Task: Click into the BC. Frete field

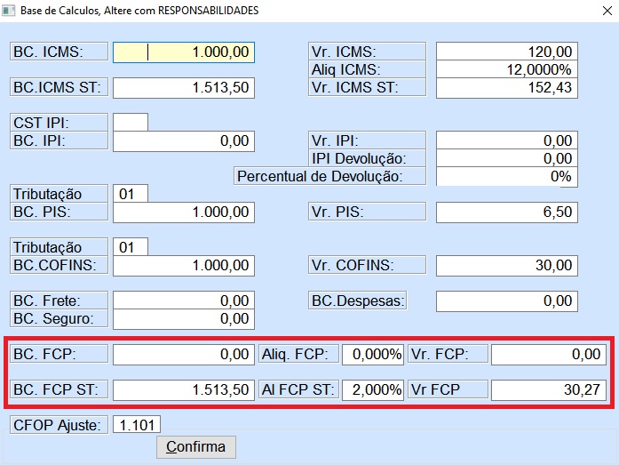Action: [x=184, y=301]
